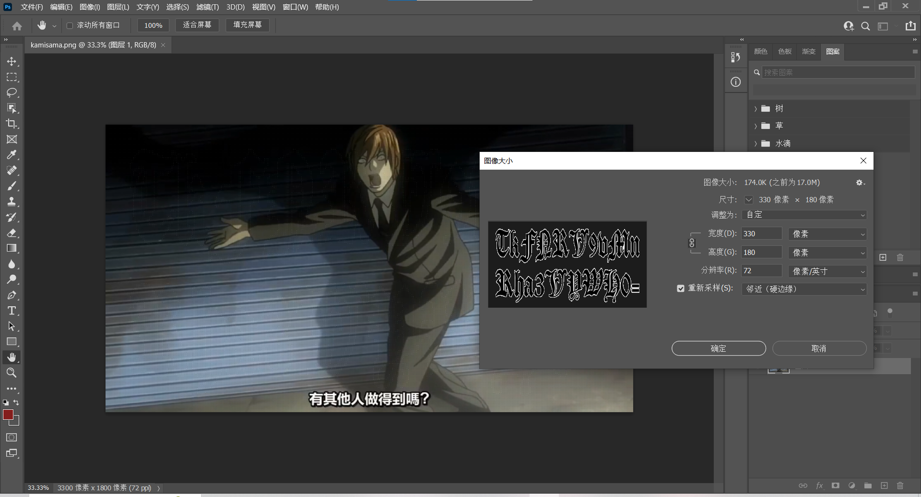Swap foreground and background colors
This screenshot has width=921, height=497.
click(16, 403)
